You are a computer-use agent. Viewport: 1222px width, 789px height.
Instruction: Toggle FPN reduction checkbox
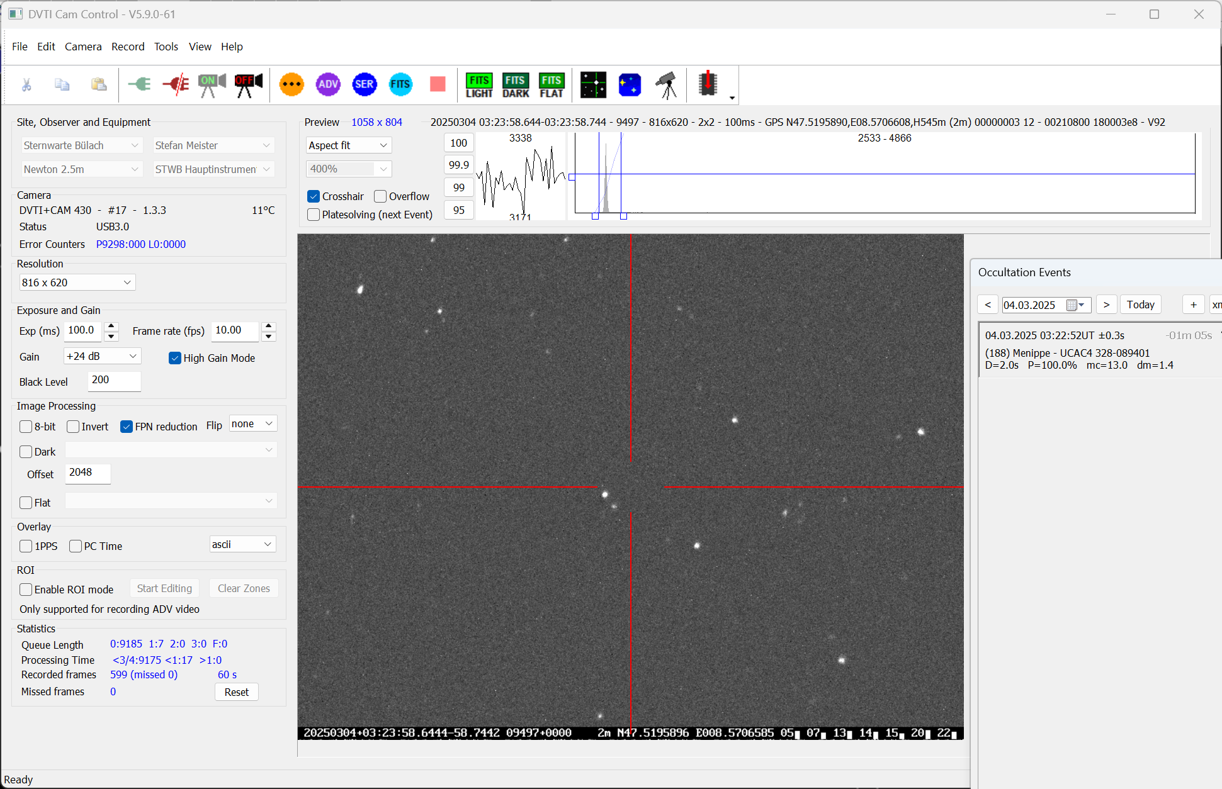point(127,427)
